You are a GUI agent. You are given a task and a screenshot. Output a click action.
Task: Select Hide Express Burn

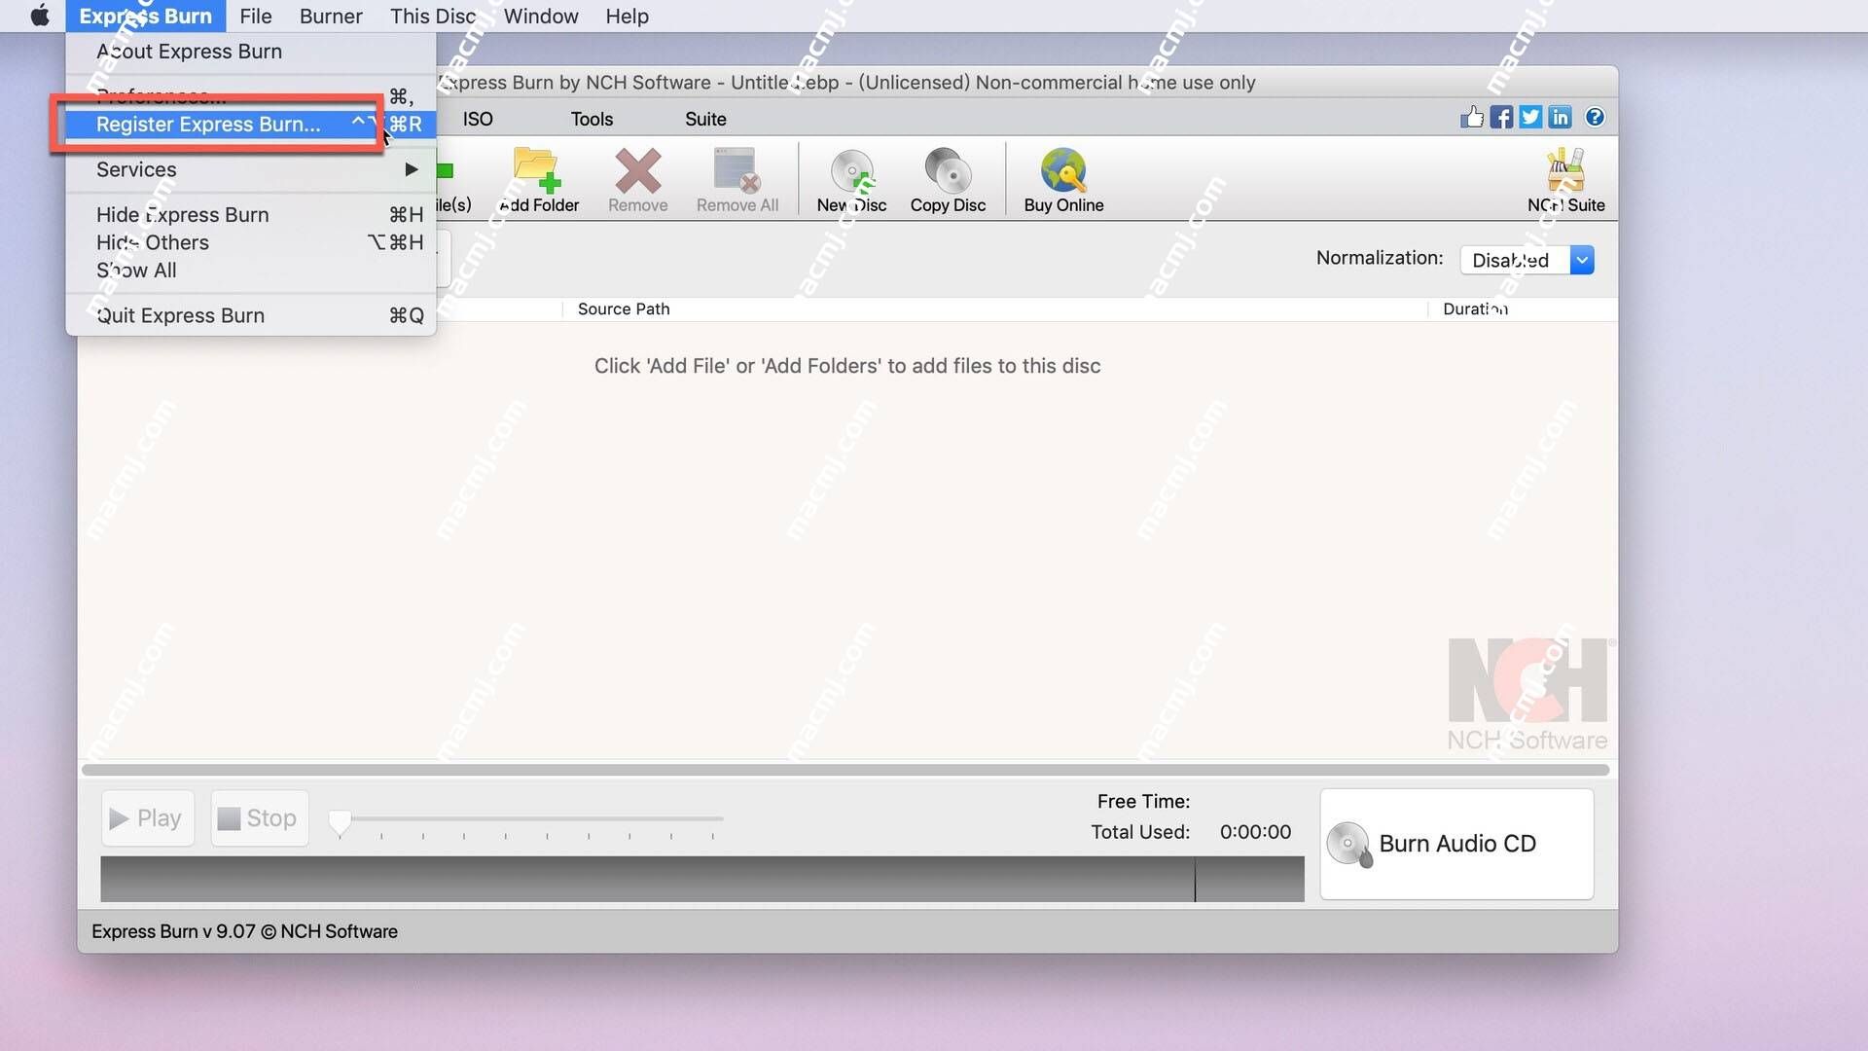251,215
